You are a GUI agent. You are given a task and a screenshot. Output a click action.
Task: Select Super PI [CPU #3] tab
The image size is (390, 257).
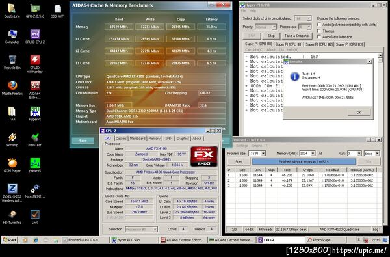pos(350,44)
